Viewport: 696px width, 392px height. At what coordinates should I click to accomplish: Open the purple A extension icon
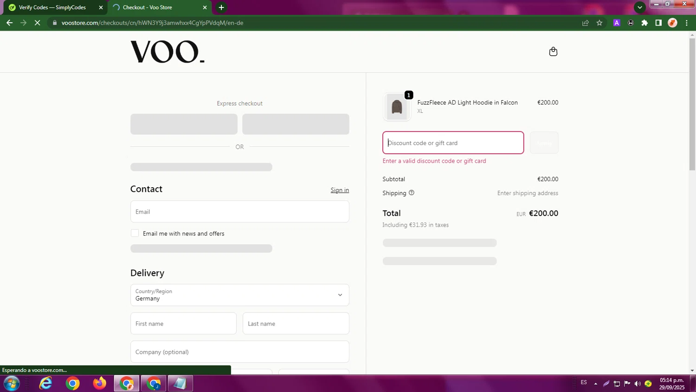617,23
